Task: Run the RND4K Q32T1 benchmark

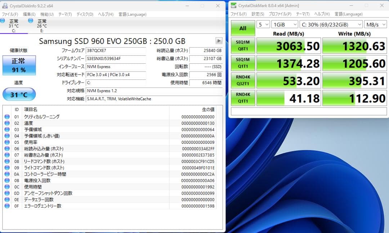Action: 242,80
